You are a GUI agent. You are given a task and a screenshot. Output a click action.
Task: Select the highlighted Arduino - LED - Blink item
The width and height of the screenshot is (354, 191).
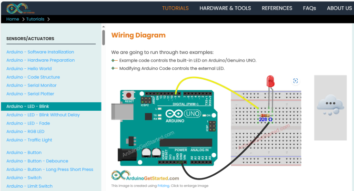[x=51, y=106]
